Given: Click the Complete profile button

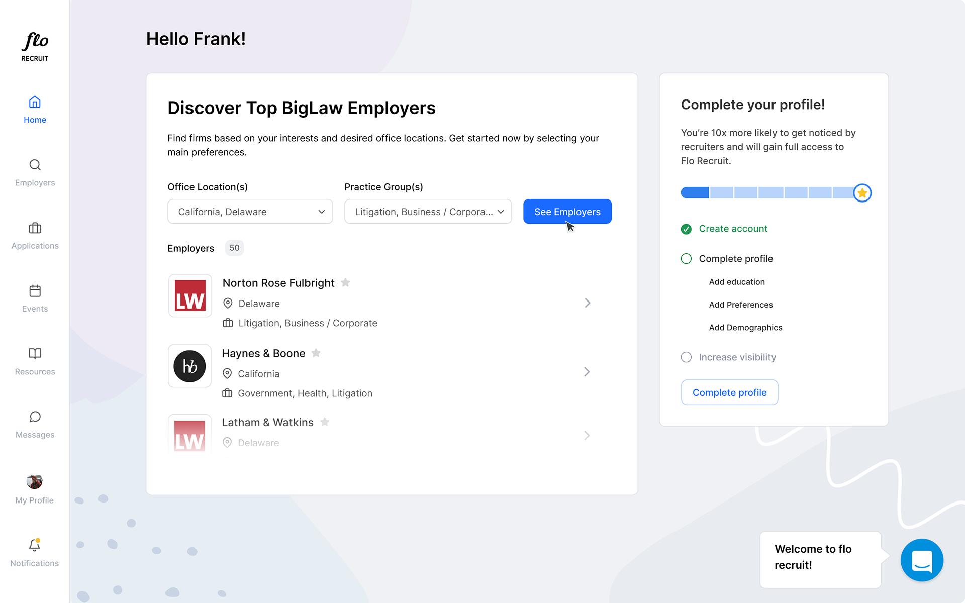Looking at the screenshot, I should pos(729,392).
